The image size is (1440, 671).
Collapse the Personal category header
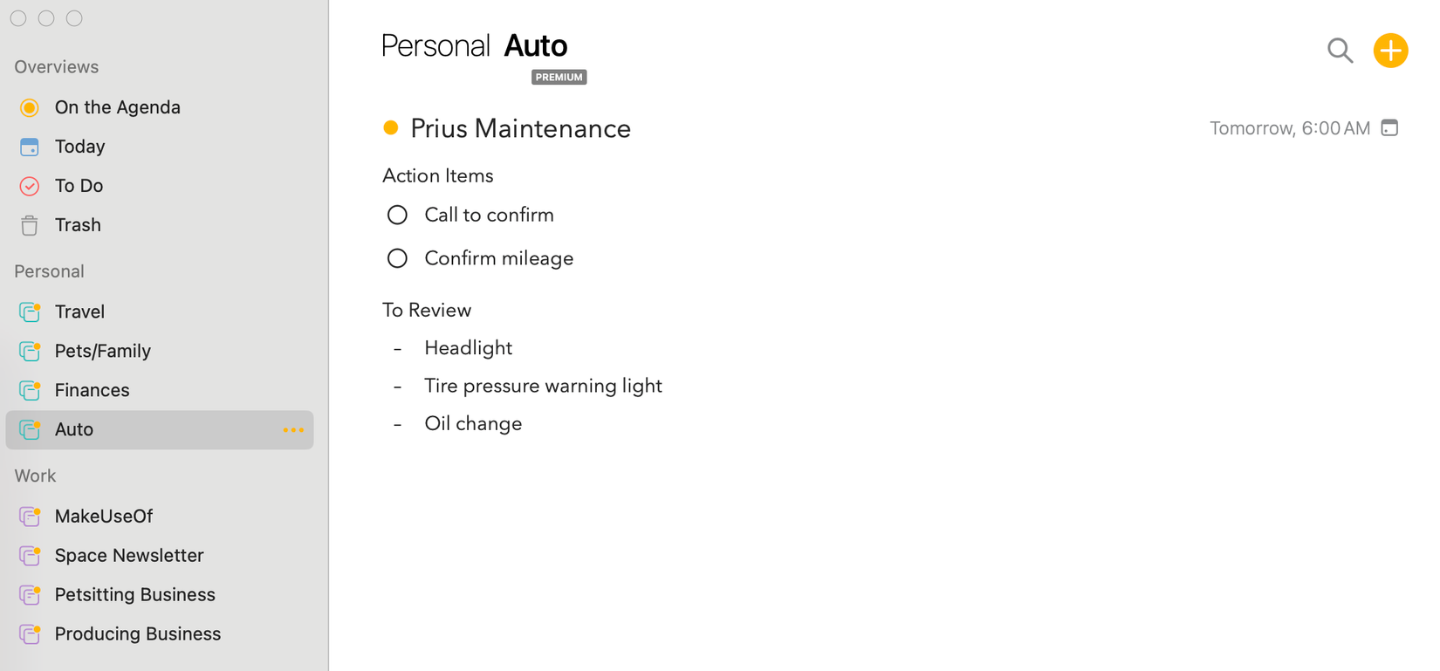click(49, 271)
